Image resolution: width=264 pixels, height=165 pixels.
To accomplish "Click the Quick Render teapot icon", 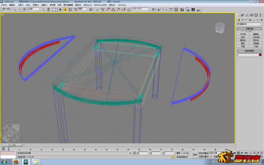I will click(x=198, y=10).
